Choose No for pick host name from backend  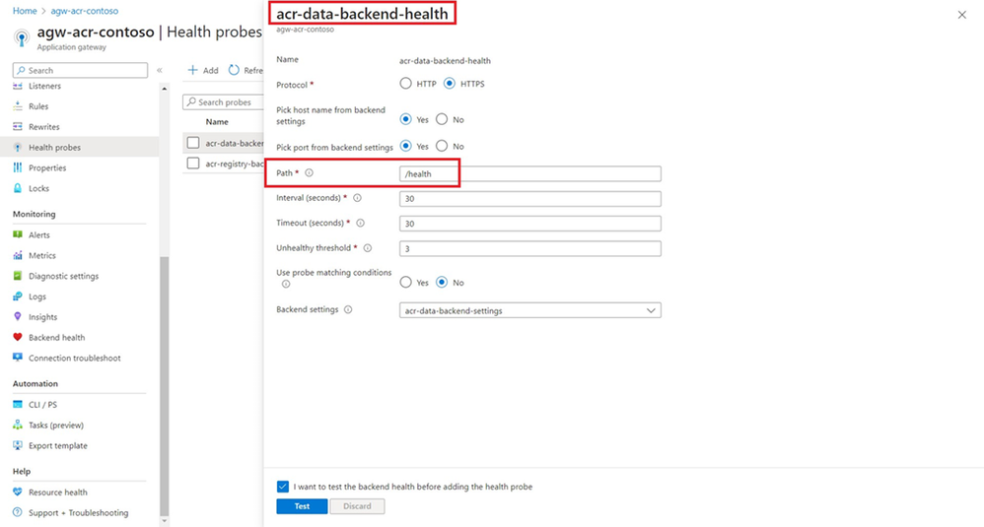click(x=442, y=119)
